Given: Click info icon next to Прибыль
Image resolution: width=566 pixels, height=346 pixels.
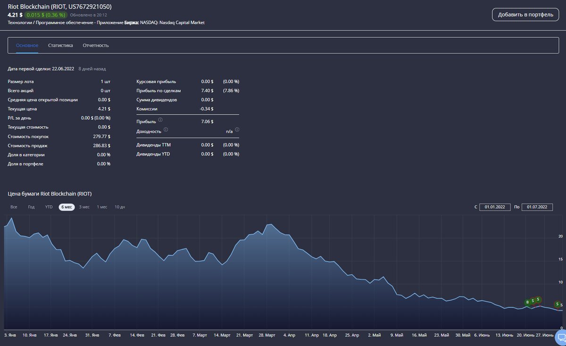Looking at the screenshot, I should pos(160,120).
